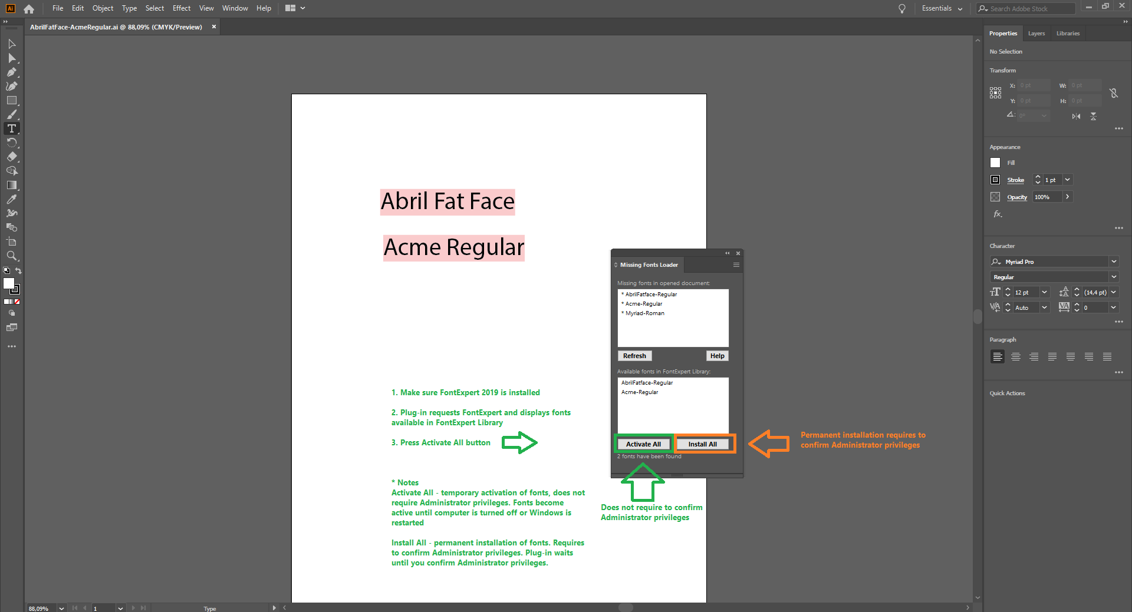Select the Rotate tool

pos(11,143)
